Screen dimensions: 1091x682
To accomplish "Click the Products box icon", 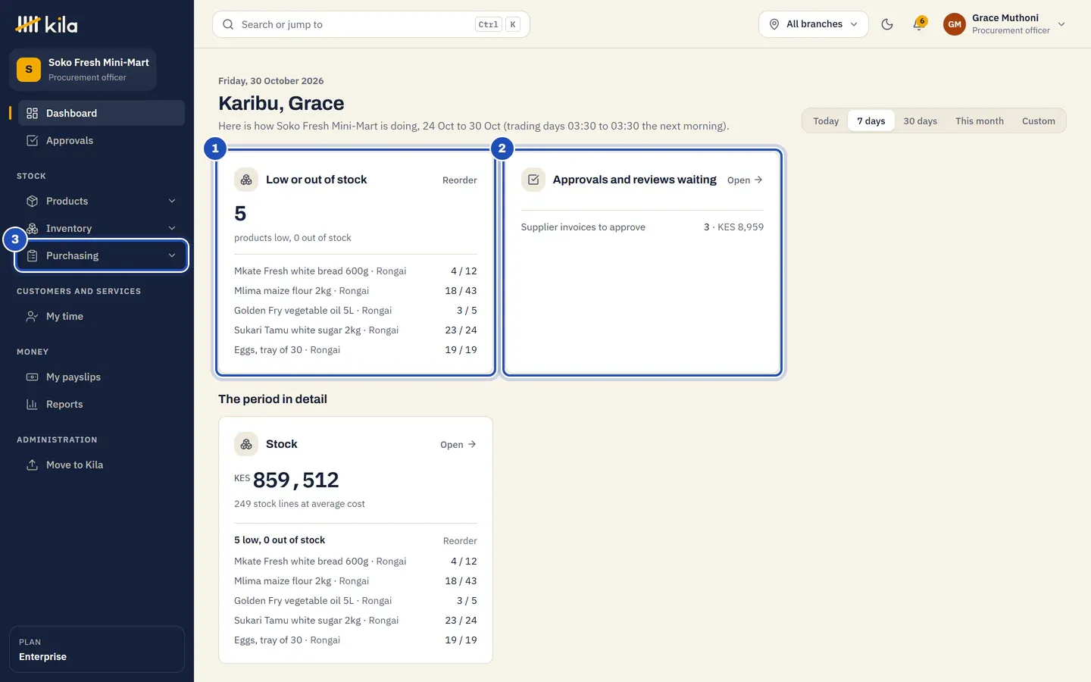I will (x=32, y=201).
